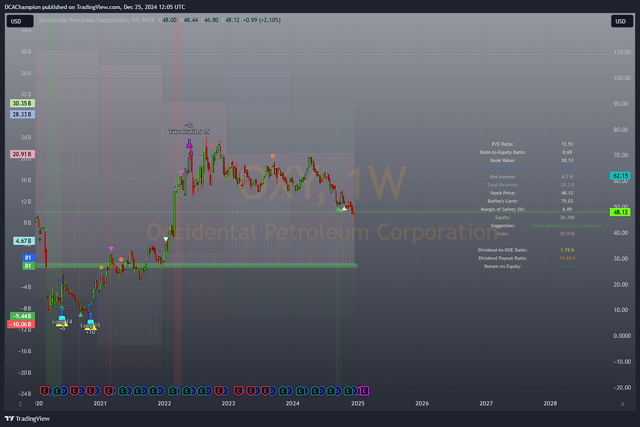Click the Dividend Payout Ratio value 18.44 %
The height and width of the screenshot is (427, 640).
pos(567,258)
